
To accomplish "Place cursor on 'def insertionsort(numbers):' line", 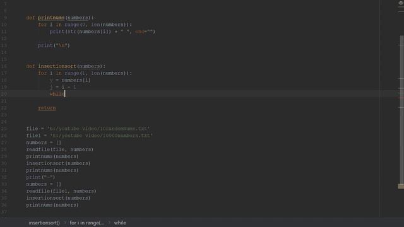I will tap(66, 66).
